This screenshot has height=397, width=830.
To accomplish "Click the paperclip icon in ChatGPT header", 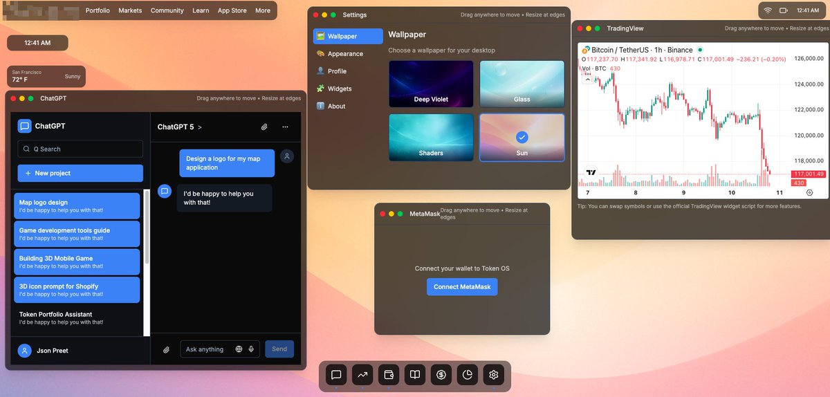I will click(x=264, y=127).
